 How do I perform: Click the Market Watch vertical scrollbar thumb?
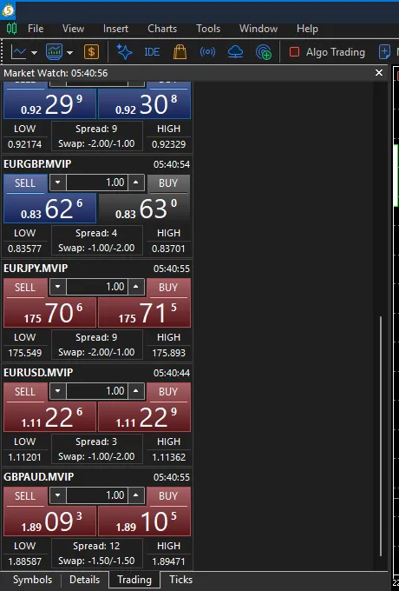(381, 436)
